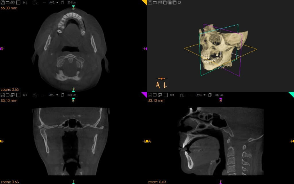This screenshot has height=184, width=294.
Task: Maximize the axial view with its window icon
Action: pyautogui.click(x=7, y=3)
